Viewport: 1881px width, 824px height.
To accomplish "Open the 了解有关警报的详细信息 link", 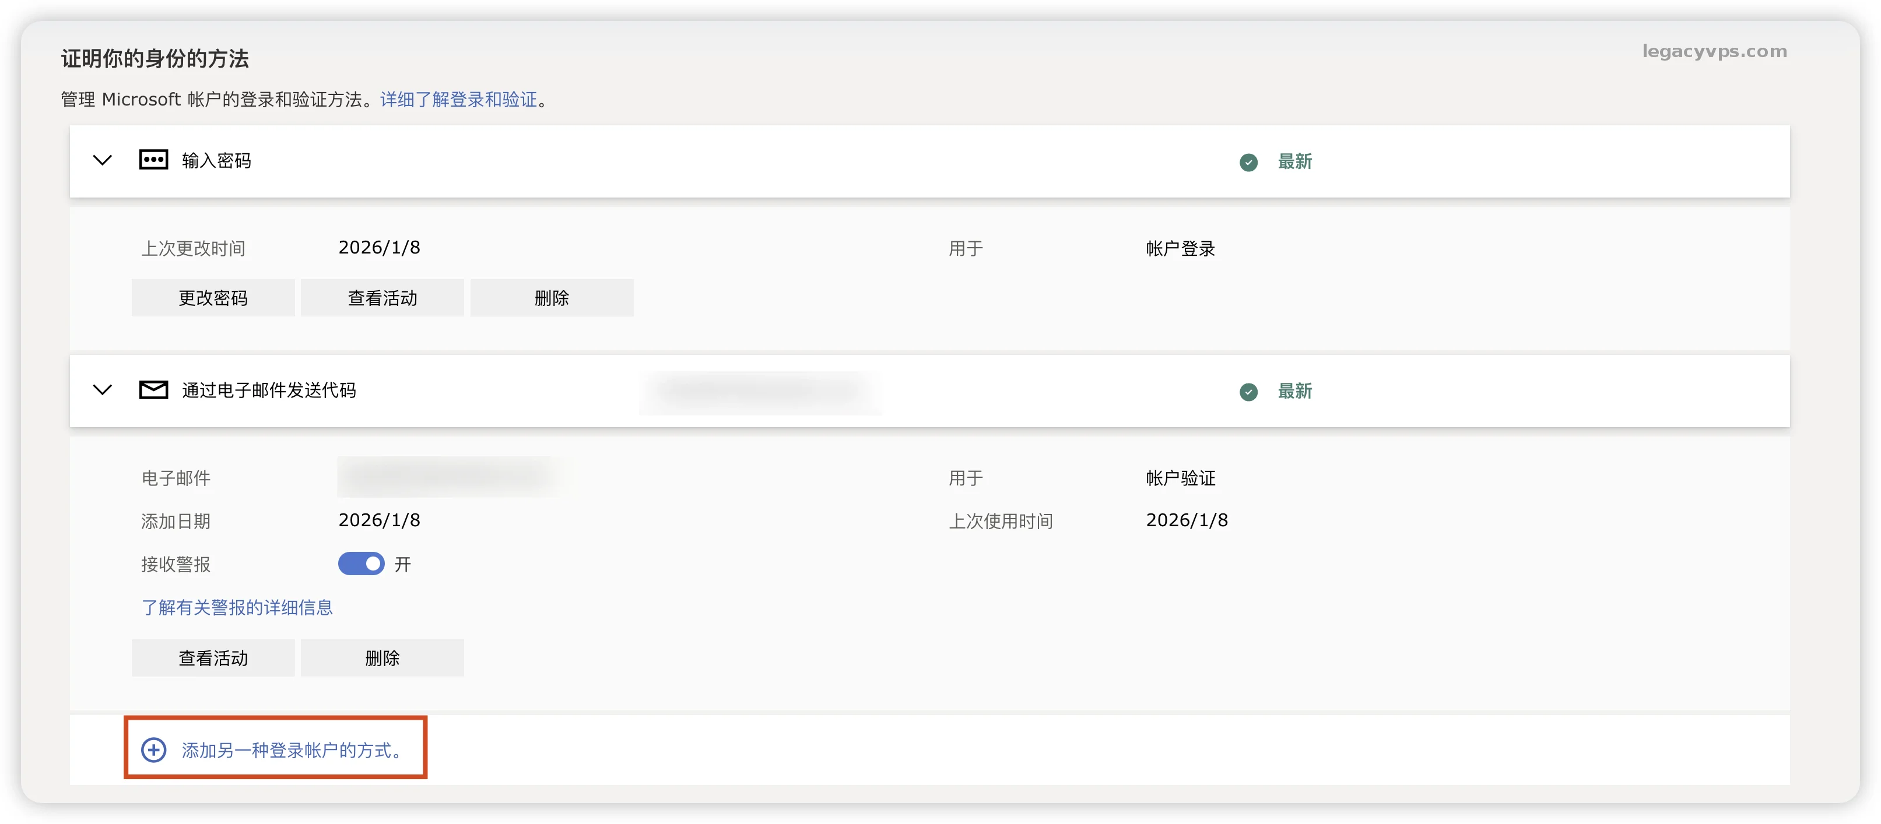I will point(237,607).
